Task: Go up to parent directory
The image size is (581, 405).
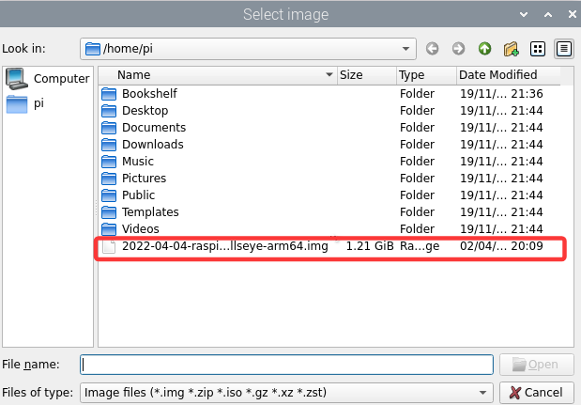Action: tap(484, 48)
